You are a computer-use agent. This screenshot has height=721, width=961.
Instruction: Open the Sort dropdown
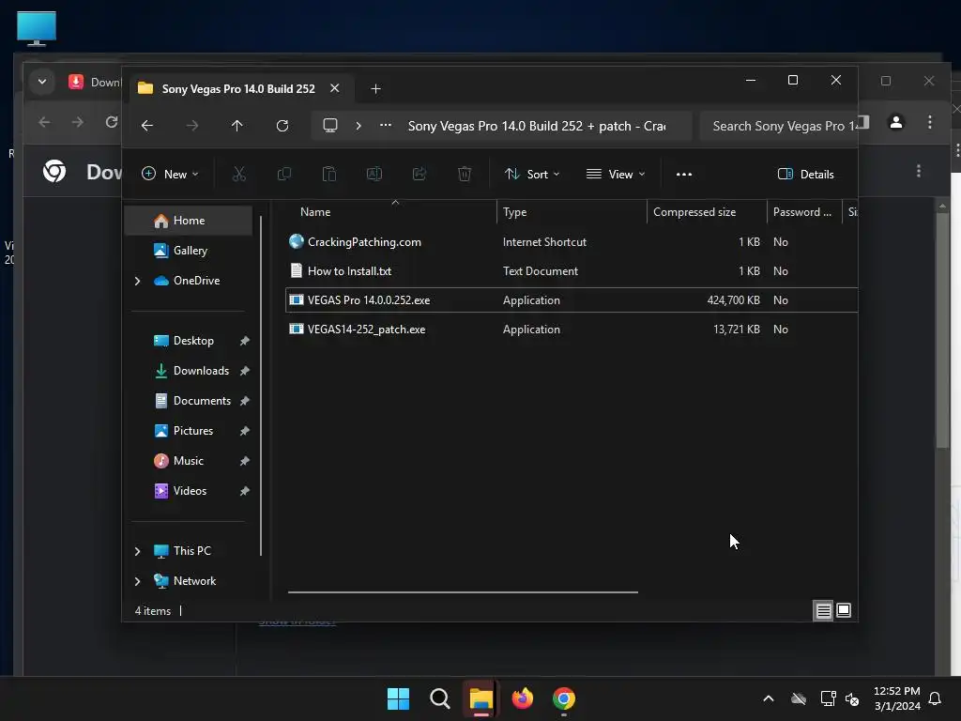(532, 174)
